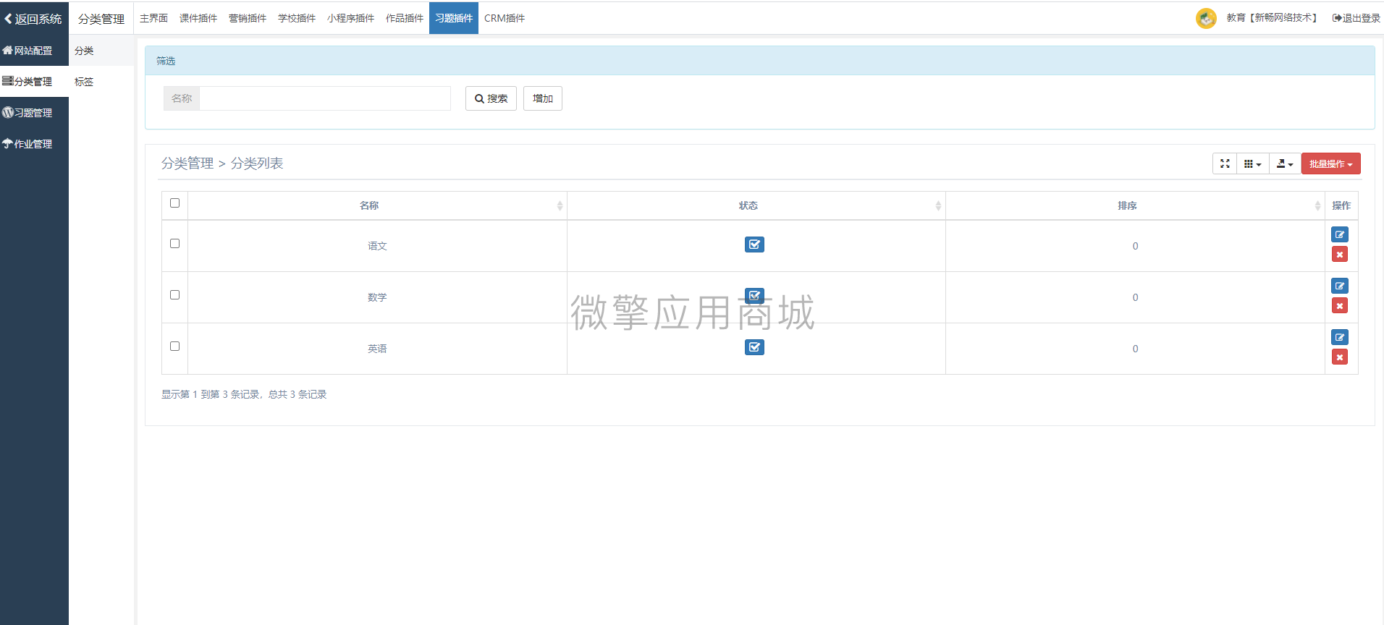This screenshot has height=625, width=1384.
Task: Click the edit icon for 语文 row
Action: coord(1340,234)
